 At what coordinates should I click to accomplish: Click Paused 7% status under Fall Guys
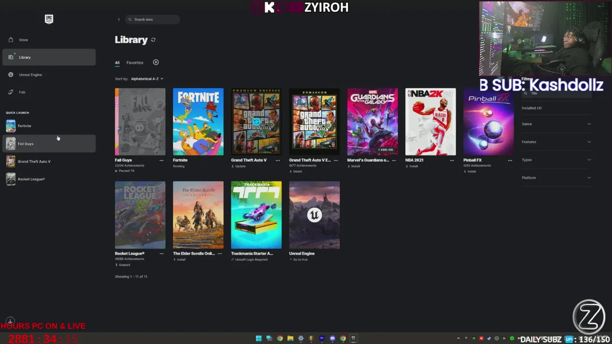click(x=125, y=171)
